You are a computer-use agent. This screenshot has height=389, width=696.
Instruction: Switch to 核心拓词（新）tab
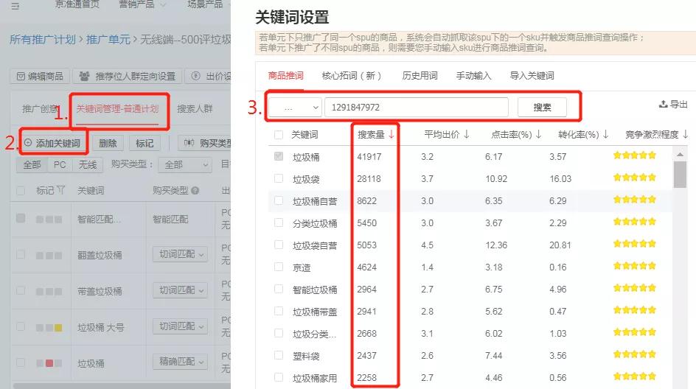coord(352,76)
